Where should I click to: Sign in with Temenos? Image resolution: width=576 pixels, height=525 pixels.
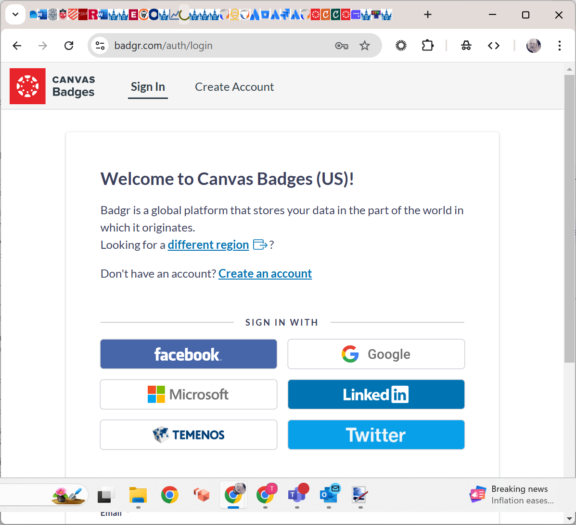[189, 434]
